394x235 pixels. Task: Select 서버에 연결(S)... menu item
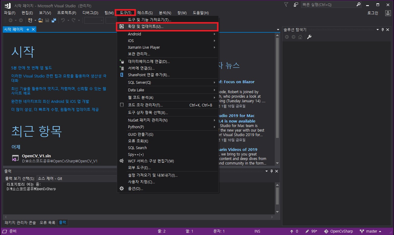coord(167,68)
